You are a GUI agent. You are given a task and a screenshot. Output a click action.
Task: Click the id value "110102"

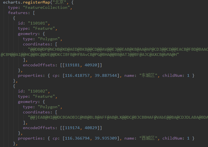tap(38, 91)
